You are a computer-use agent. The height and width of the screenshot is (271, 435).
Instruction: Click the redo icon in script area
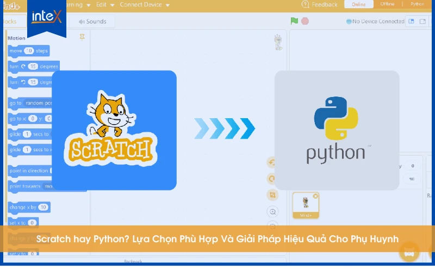tap(272, 179)
